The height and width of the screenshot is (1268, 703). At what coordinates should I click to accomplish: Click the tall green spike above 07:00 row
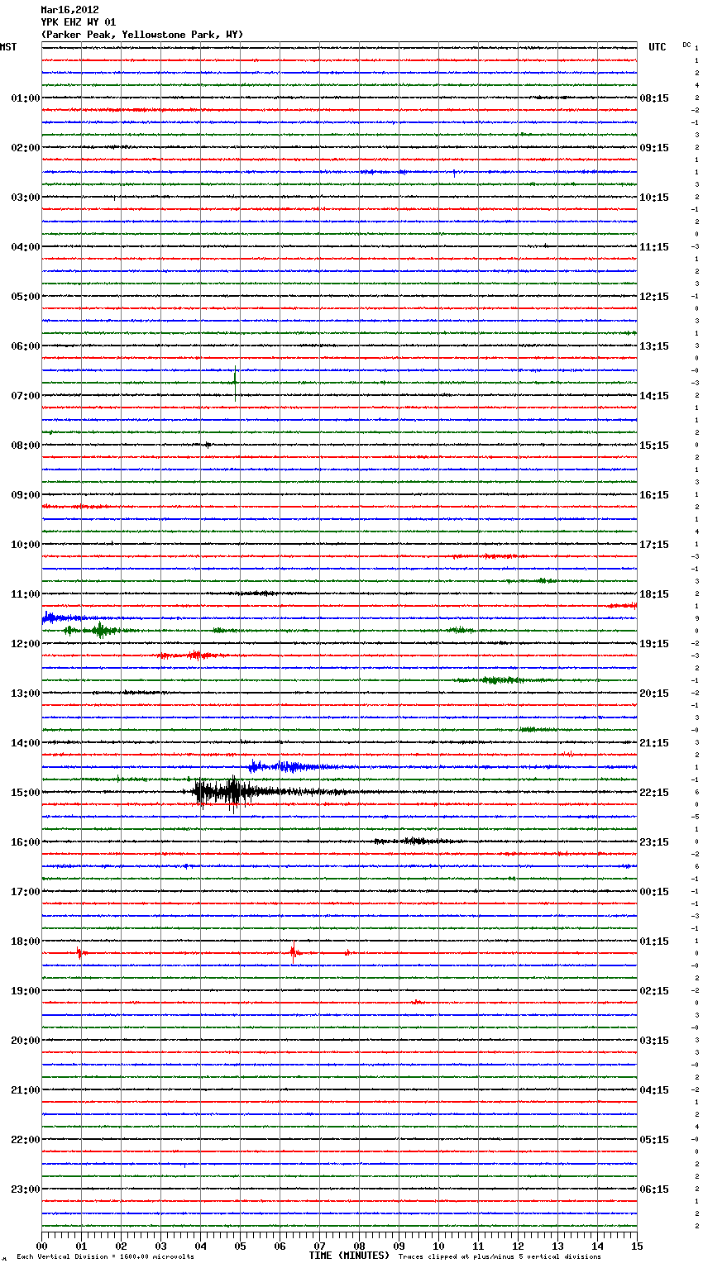236,383
